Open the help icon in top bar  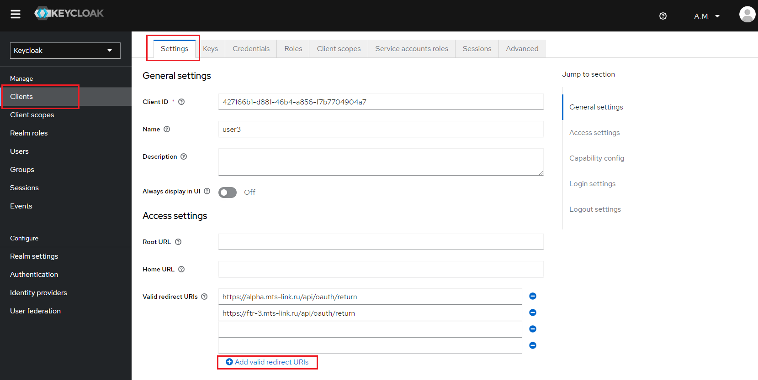663,16
